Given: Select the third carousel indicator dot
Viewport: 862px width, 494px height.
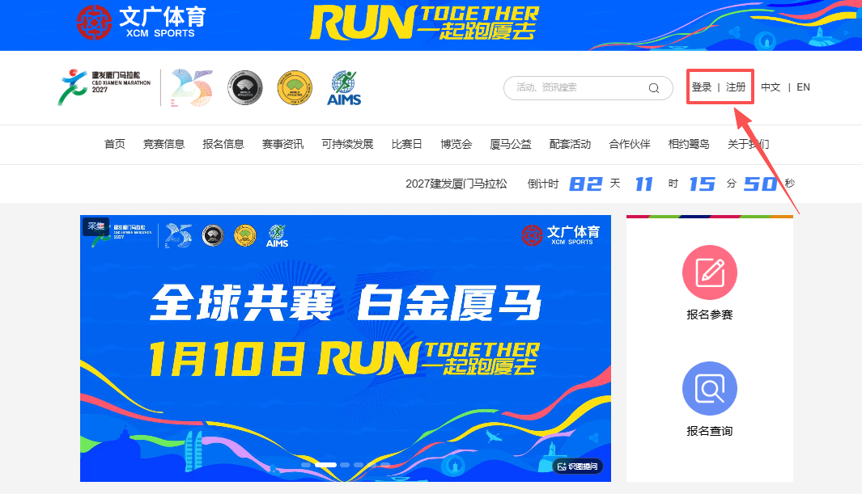Looking at the screenshot, I should pyautogui.click(x=345, y=465).
